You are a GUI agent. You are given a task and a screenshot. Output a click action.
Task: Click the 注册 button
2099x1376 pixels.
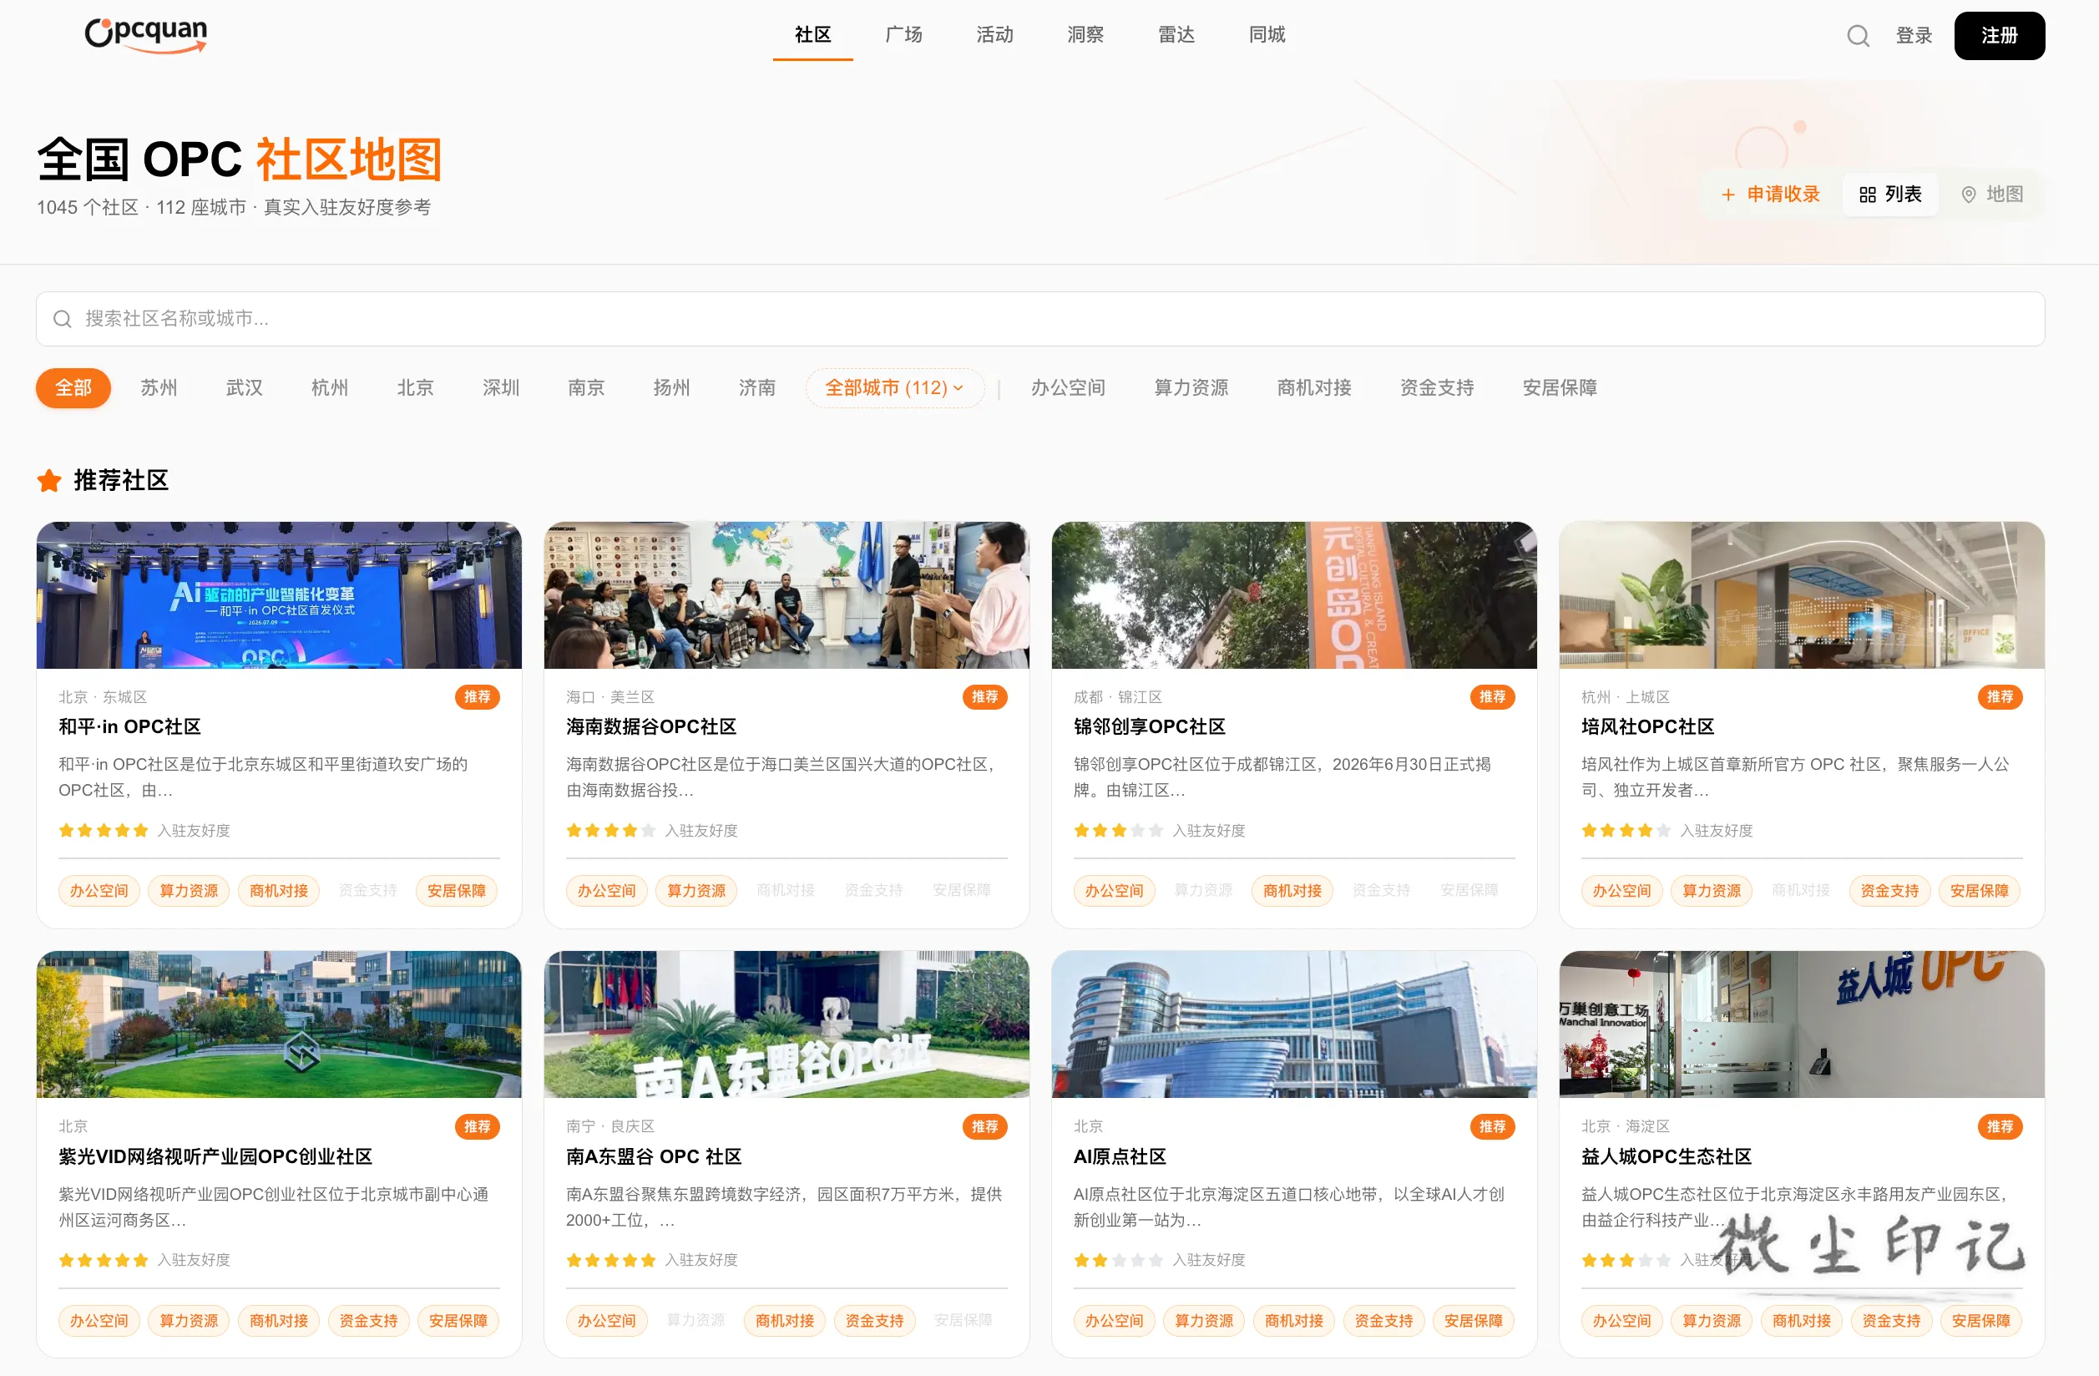pos(2000,35)
